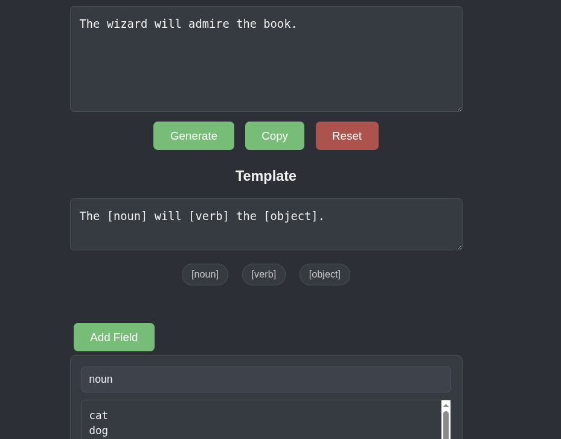Image resolution: width=561 pixels, height=439 pixels.
Task: Click "[verb]" inside the template text
Action: point(208,216)
